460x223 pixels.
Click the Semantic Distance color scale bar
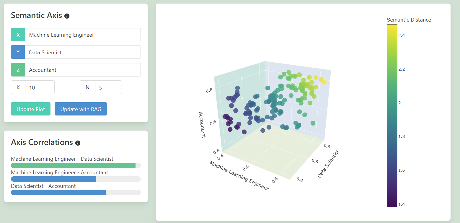point(392,115)
